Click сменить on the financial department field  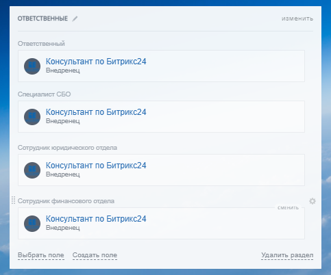[288, 207]
